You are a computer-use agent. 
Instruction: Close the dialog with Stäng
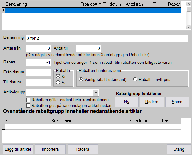point(177,149)
